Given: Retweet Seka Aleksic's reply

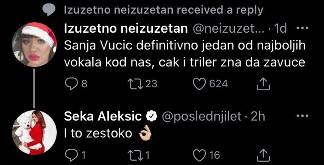Looking at the screenshot, I should click(135, 155).
